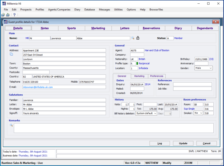Viewport: 224px width, 166px height.
Task: Expand the Bill history deletion dropdown
Action: pyautogui.click(x=155, y=113)
